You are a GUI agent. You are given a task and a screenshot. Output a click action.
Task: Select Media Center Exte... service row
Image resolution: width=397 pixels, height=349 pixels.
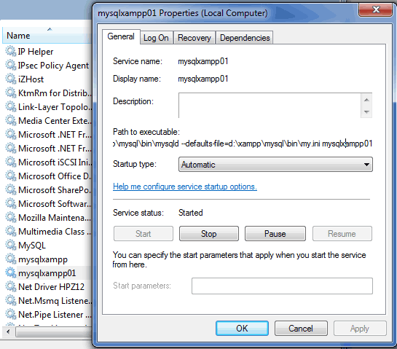(55, 121)
